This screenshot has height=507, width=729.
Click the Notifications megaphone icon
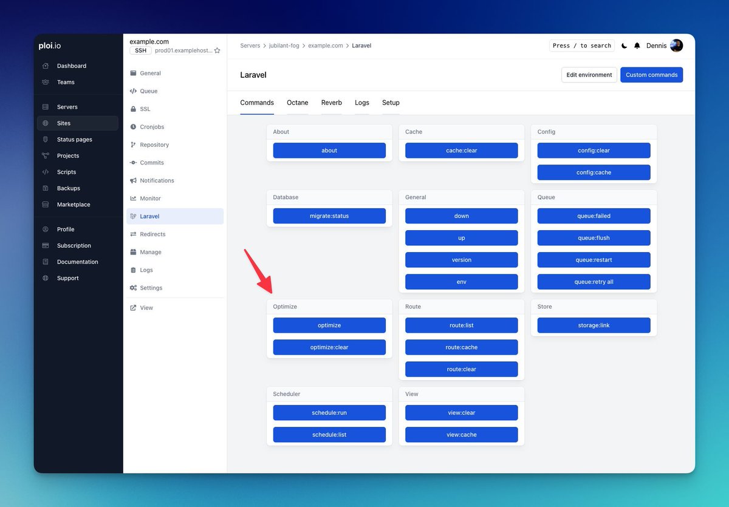point(134,181)
